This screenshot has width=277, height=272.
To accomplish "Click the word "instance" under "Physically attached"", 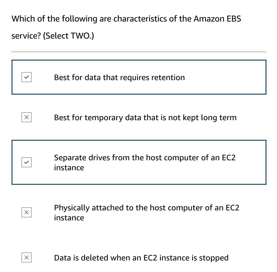I will coord(69,218).
